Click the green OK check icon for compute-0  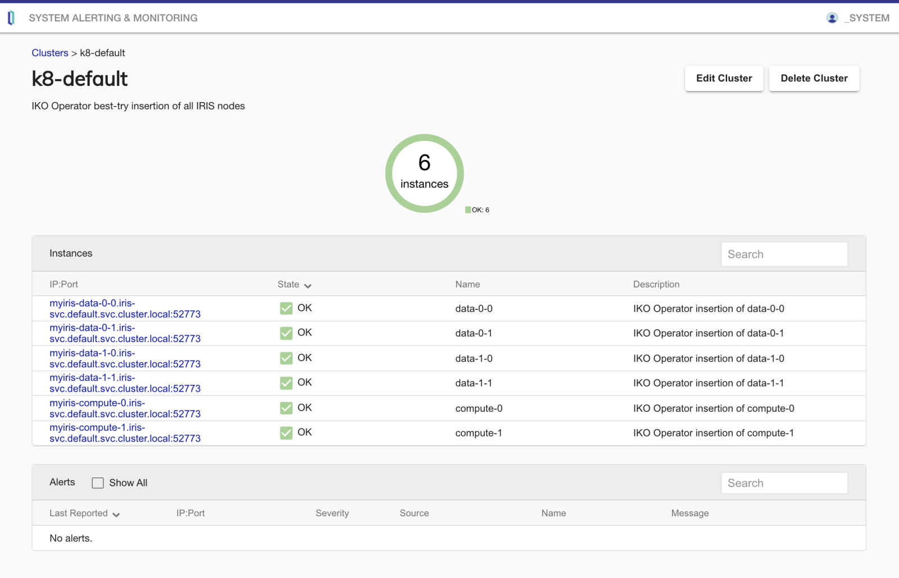pos(286,408)
